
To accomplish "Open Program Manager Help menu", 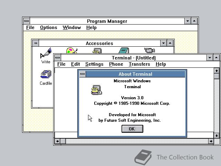I will pyautogui.click(x=91, y=28).
